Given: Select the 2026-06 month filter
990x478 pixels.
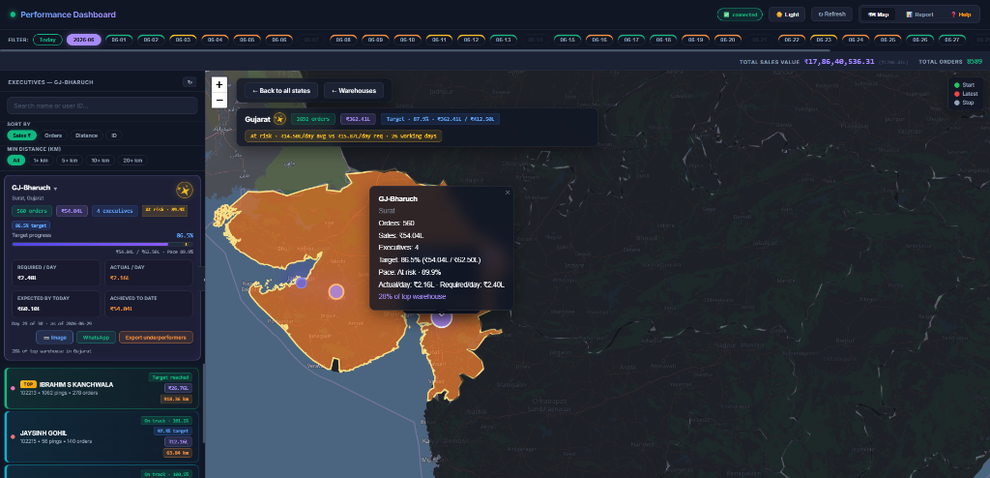Looking at the screenshot, I should click(83, 40).
